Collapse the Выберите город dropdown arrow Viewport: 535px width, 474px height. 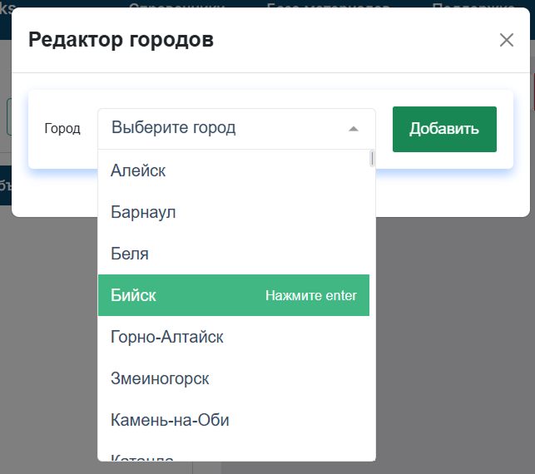point(354,129)
